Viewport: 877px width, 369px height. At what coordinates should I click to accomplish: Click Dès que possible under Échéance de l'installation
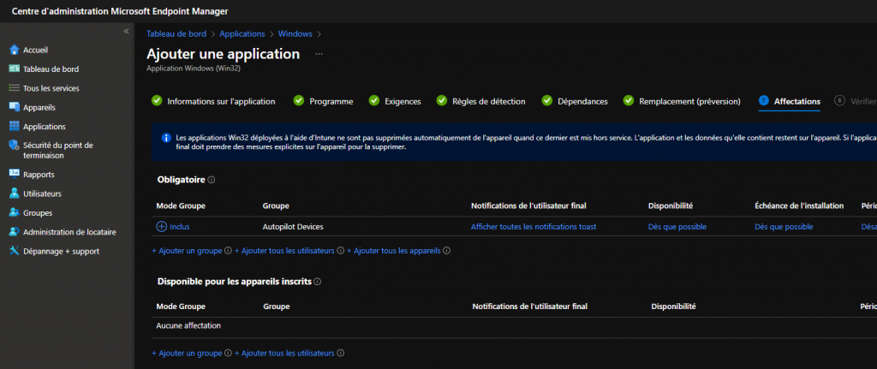(x=784, y=227)
